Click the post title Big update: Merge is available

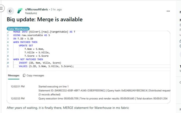45,20
